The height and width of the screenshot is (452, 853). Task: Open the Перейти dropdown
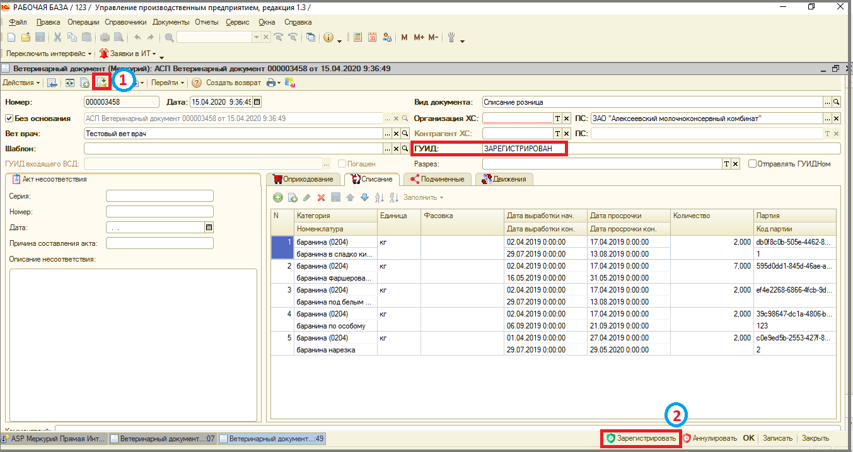(168, 83)
